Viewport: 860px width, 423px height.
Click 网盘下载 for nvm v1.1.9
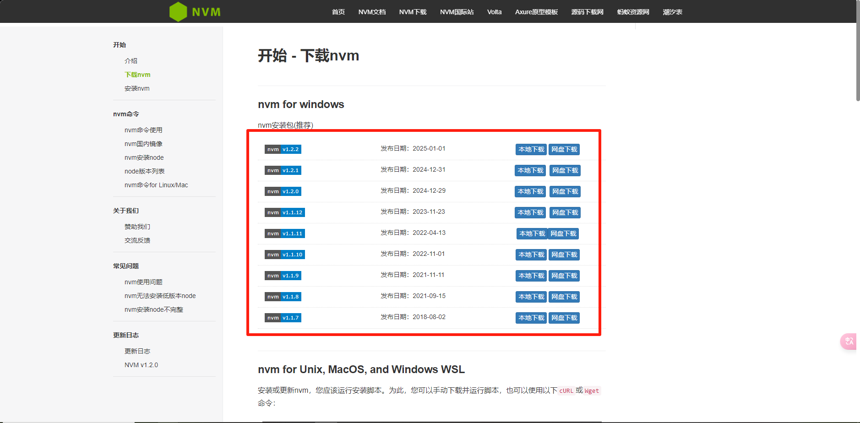564,276
